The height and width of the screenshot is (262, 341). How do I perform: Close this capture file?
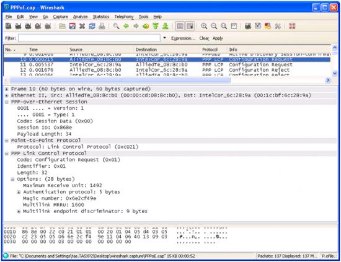pos(82,26)
